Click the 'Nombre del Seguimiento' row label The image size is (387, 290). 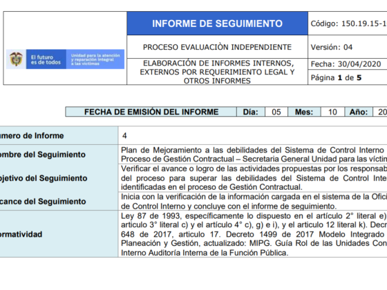[x=43, y=155]
